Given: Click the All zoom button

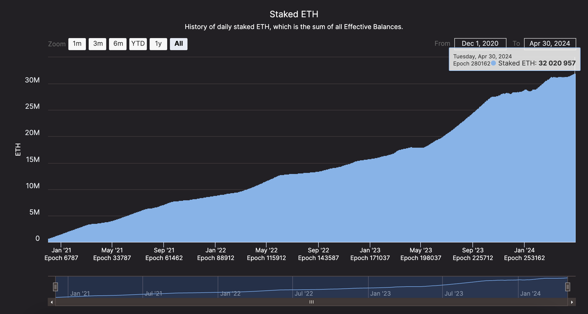Looking at the screenshot, I should point(179,44).
